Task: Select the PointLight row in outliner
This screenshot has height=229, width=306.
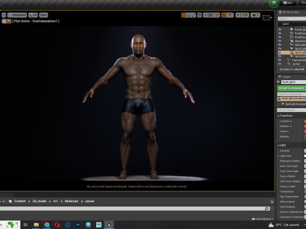Action: (292, 29)
